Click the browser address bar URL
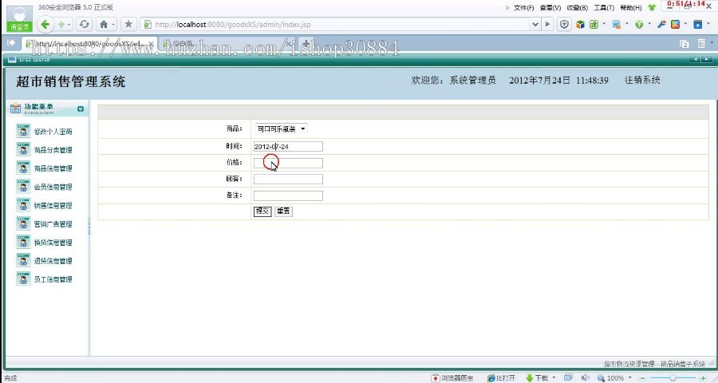 click(233, 25)
